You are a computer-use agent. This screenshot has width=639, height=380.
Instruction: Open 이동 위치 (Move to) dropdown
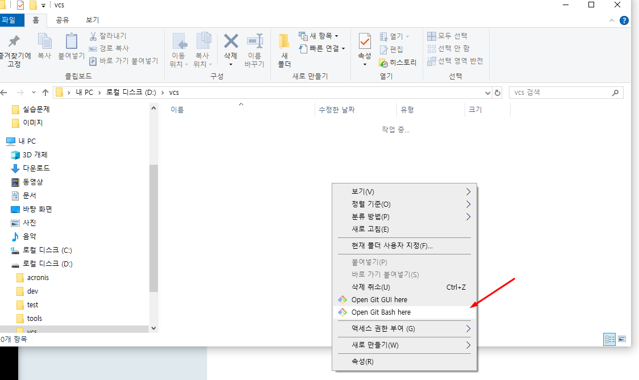pyautogui.click(x=178, y=50)
